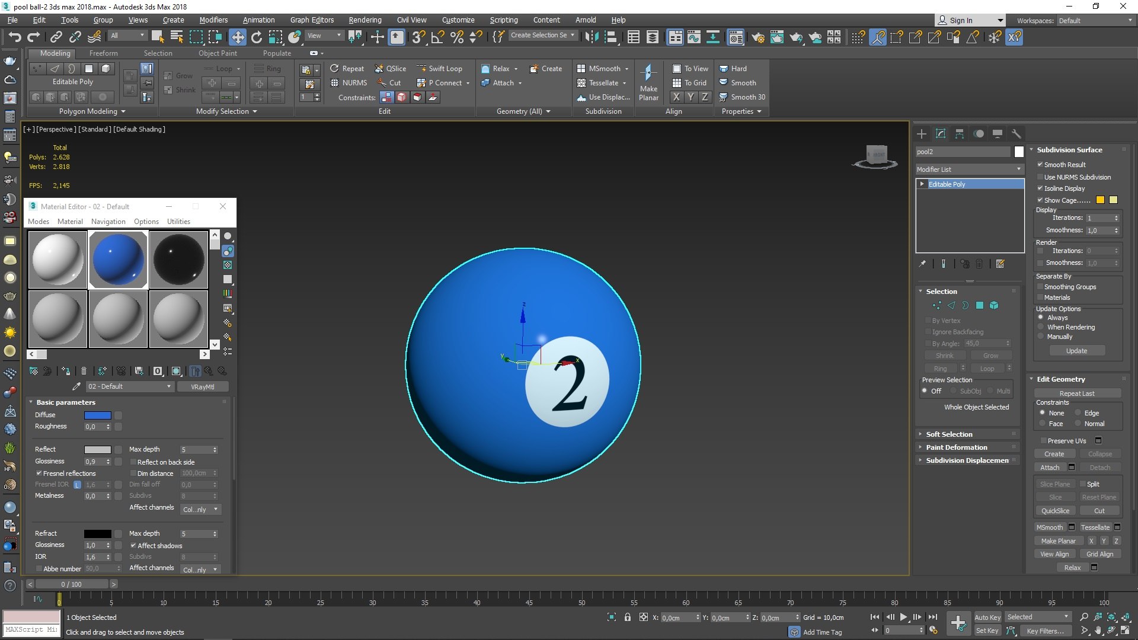
Task: Select the Manually update option
Action: pyautogui.click(x=1041, y=337)
